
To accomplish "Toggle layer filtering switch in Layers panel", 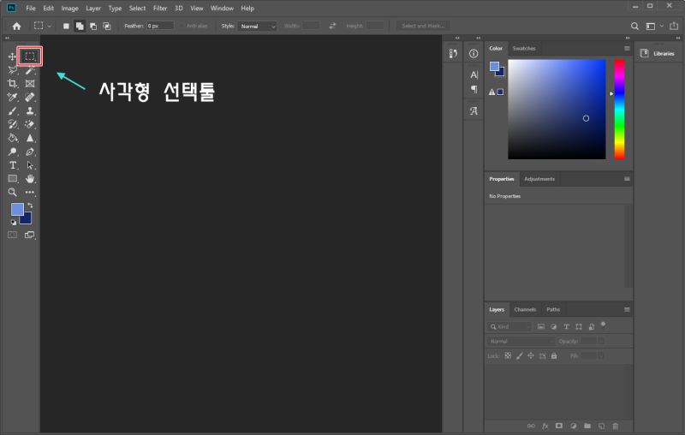I will pos(603,325).
